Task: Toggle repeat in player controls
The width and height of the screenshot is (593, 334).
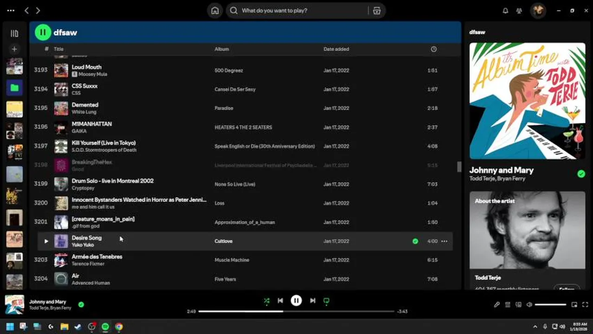Action: click(326, 301)
